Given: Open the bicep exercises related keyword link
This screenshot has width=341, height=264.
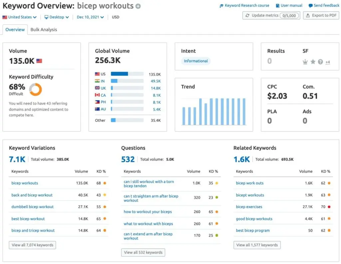Looking at the screenshot, I should 249,207.
